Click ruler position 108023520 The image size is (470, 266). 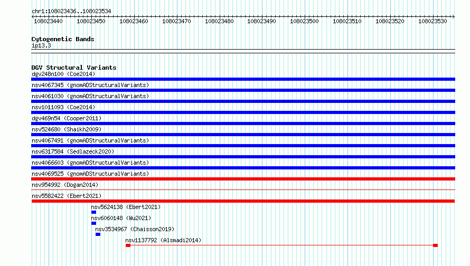pyautogui.click(x=390, y=21)
